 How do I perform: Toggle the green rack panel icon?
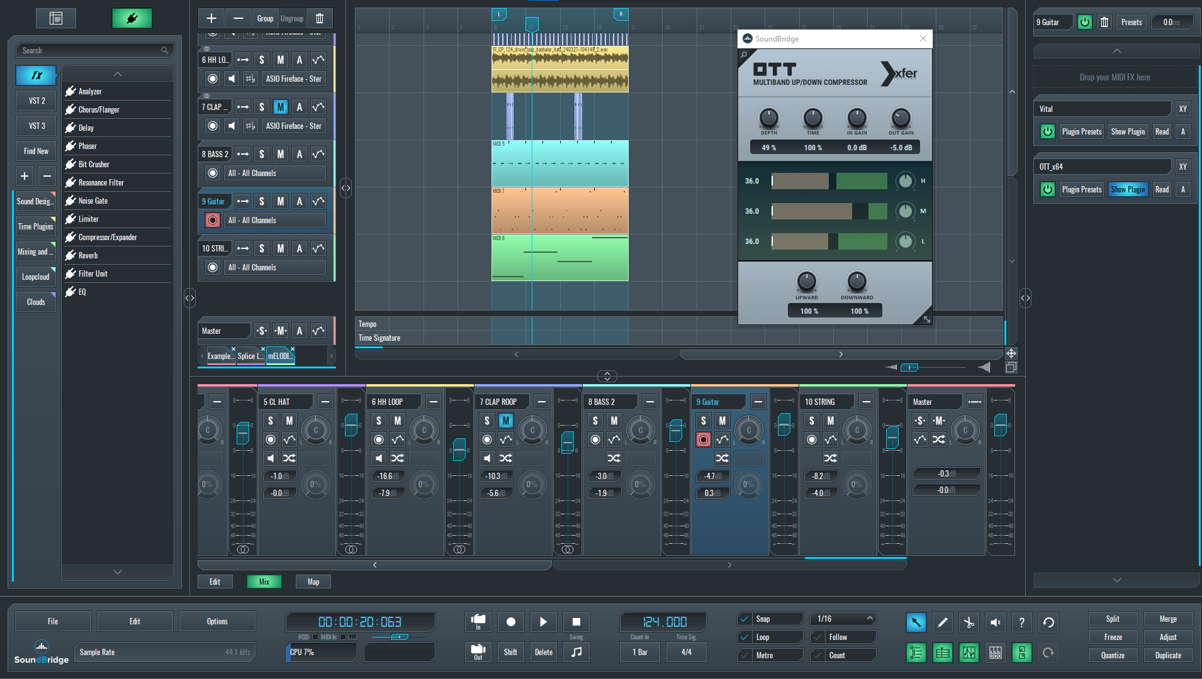1022,653
